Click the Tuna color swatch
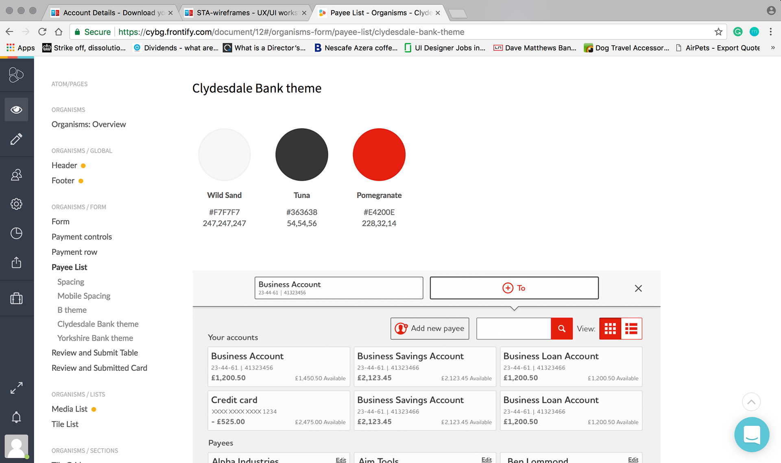Viewport: 781px width, 463px height. [x=302, y=154]
